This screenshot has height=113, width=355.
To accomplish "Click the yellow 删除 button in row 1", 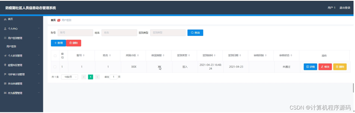I will coord(340,67).
